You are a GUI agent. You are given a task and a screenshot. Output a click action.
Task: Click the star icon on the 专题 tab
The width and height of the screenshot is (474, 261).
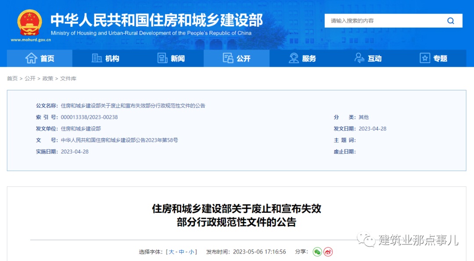424,58
